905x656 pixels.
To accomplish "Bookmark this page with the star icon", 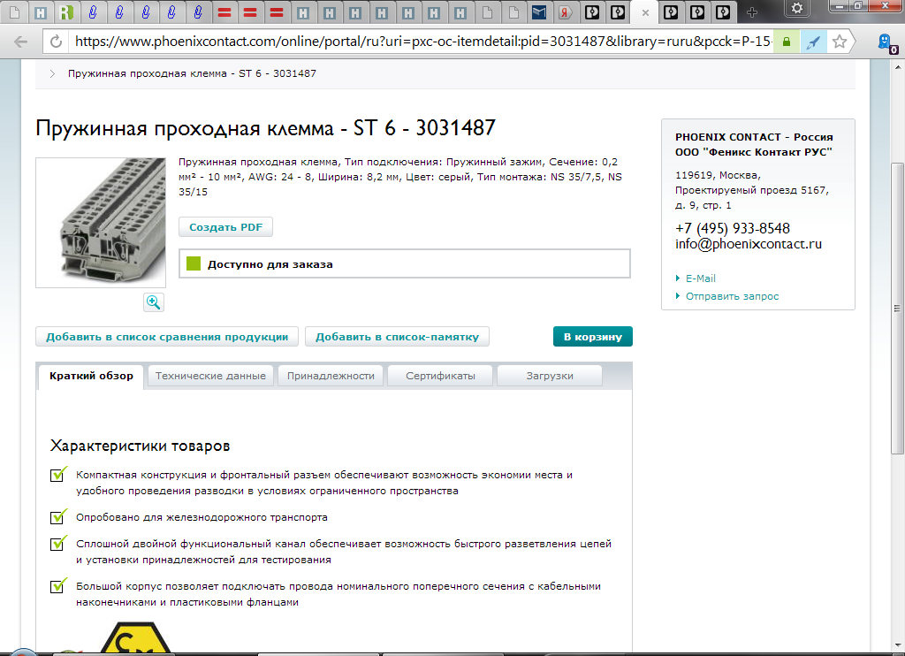I will (x=839, y=42).
